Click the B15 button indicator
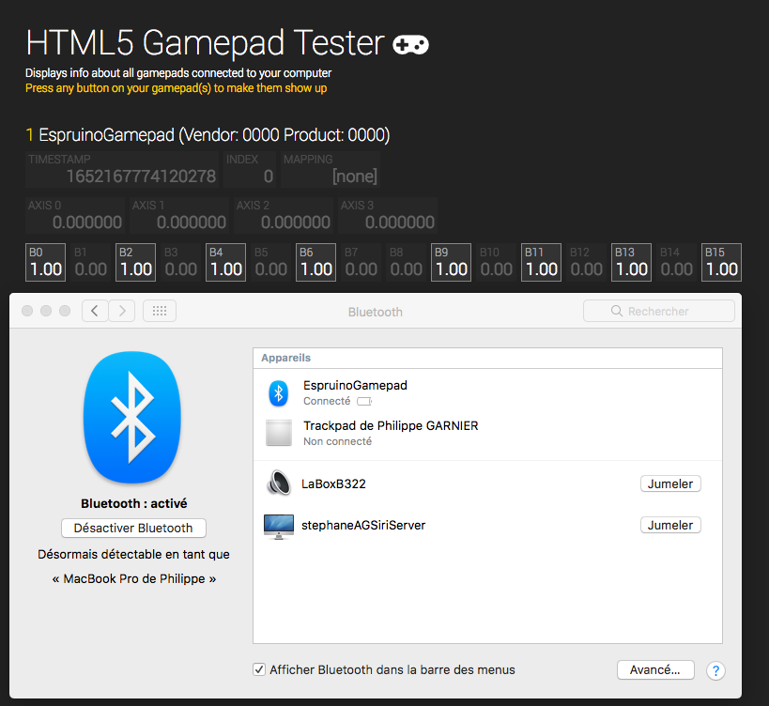The width and height of the screenshot is (769, 706). [721, 262]
